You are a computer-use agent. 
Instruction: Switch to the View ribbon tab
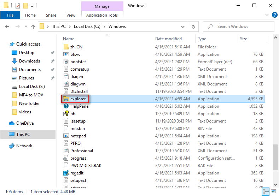(x=71, y=15)
